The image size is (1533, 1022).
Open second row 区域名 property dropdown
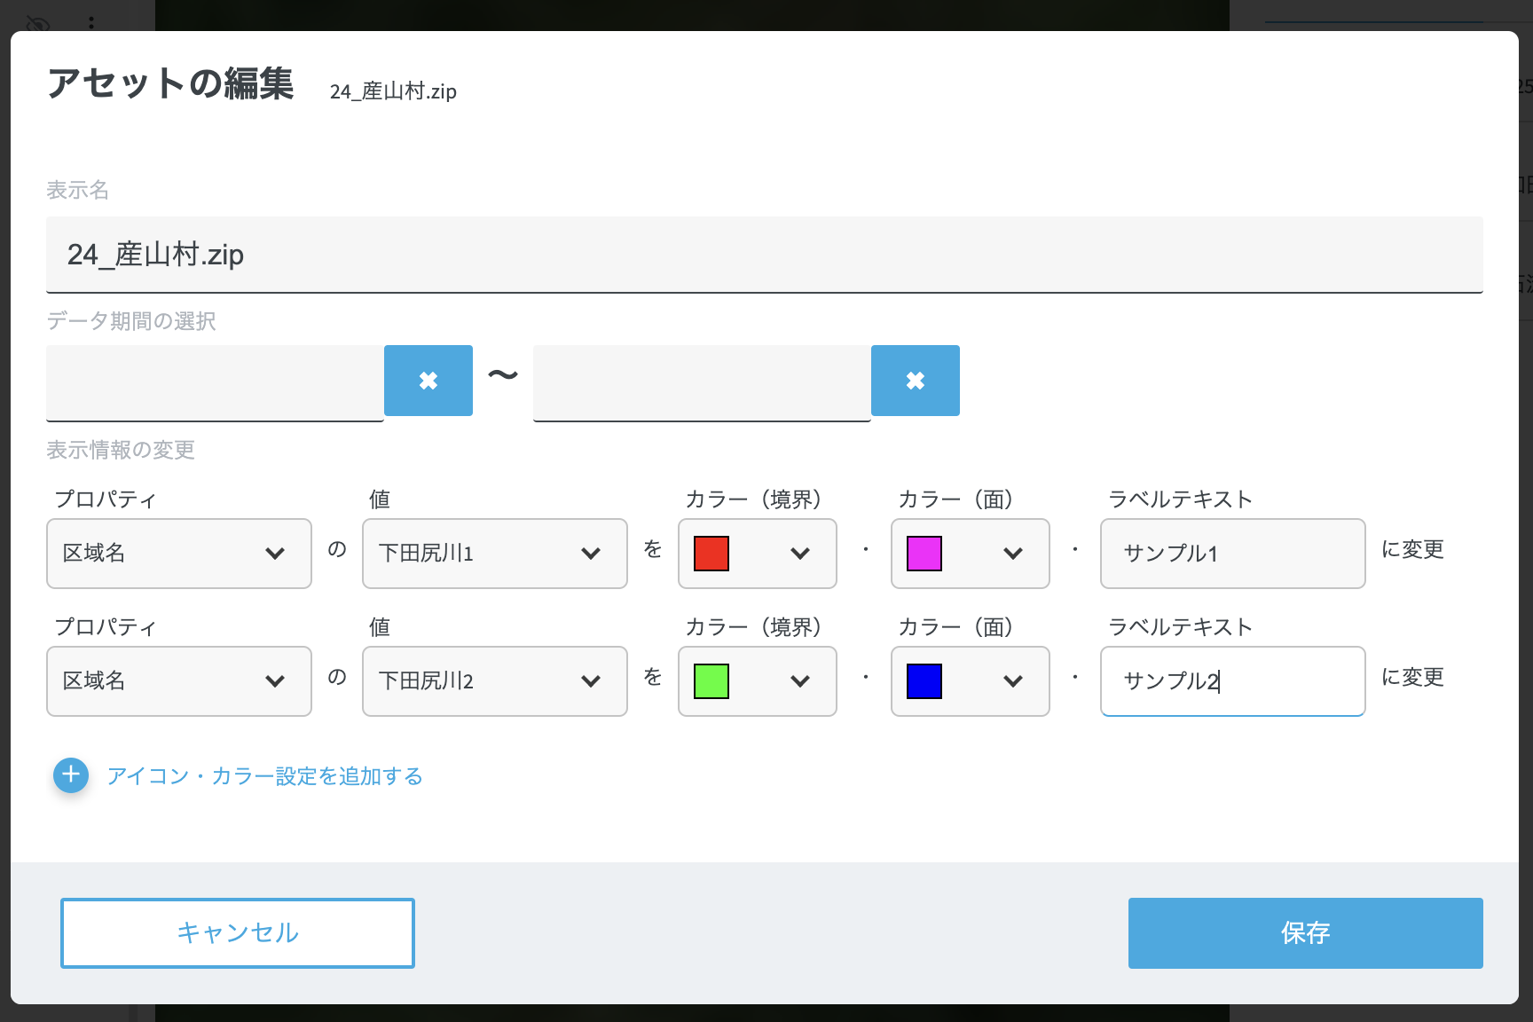(178, 681)
